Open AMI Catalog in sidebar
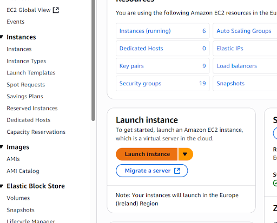Viewport: 277px width, 223px height. 23,171
